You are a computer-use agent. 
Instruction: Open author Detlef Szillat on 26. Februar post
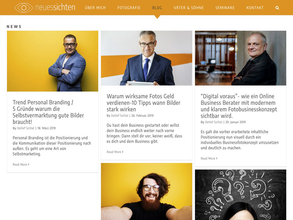click(x=120, y=115)
